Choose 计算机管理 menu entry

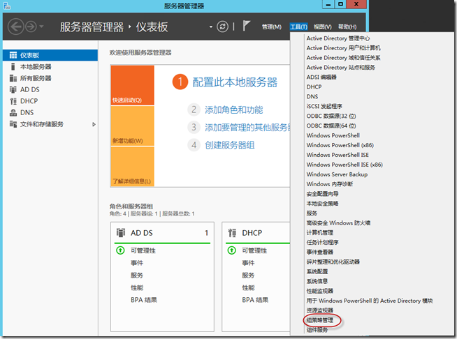pyautogui.click(x=320, y=233)
